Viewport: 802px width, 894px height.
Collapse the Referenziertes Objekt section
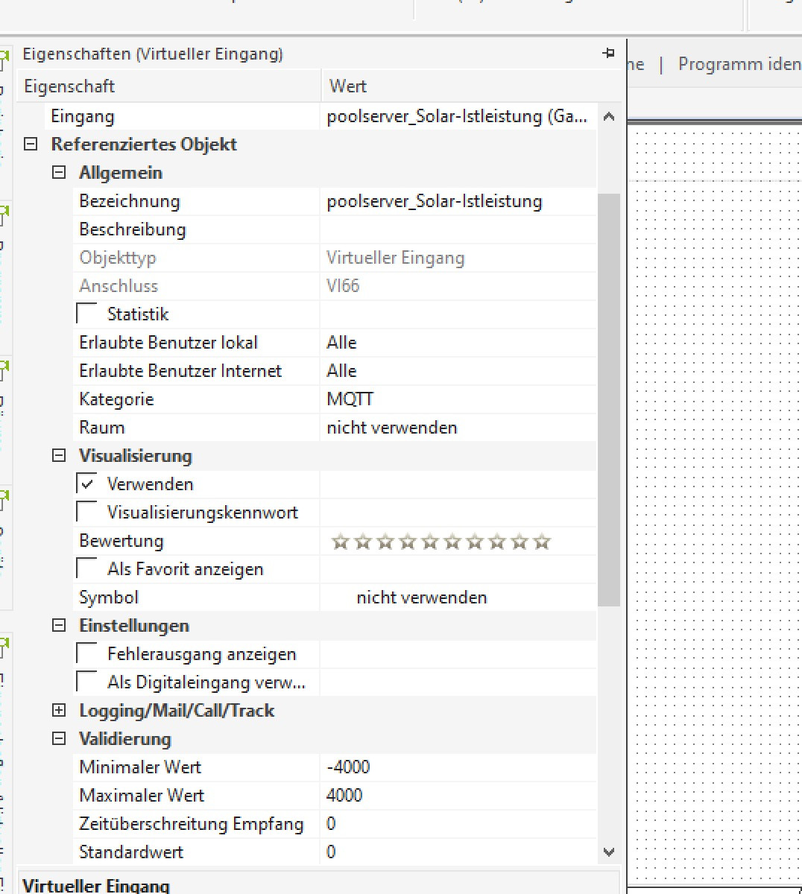(31, 145)
